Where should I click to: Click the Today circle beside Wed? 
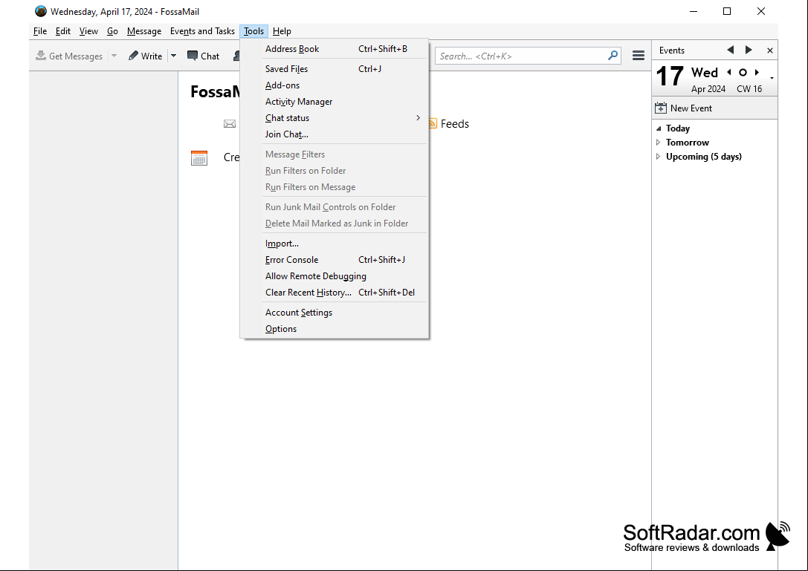(x=743, y=73)
